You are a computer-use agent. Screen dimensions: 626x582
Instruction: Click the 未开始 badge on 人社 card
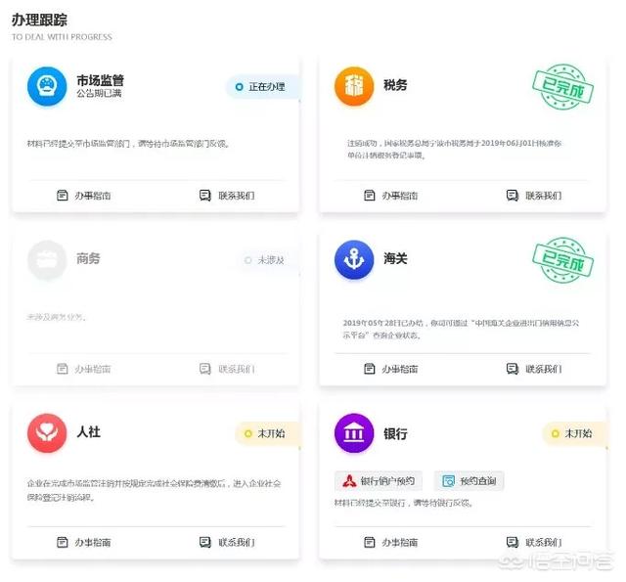coord(267,433)
